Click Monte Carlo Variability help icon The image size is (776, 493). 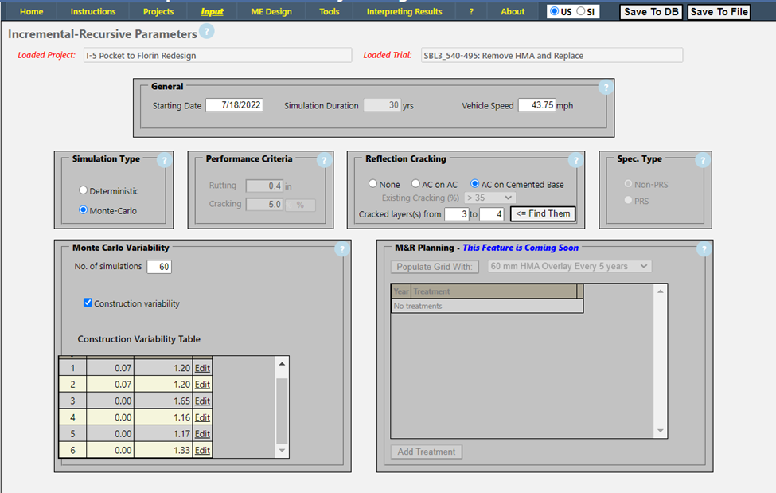click(x=342, y=249)
